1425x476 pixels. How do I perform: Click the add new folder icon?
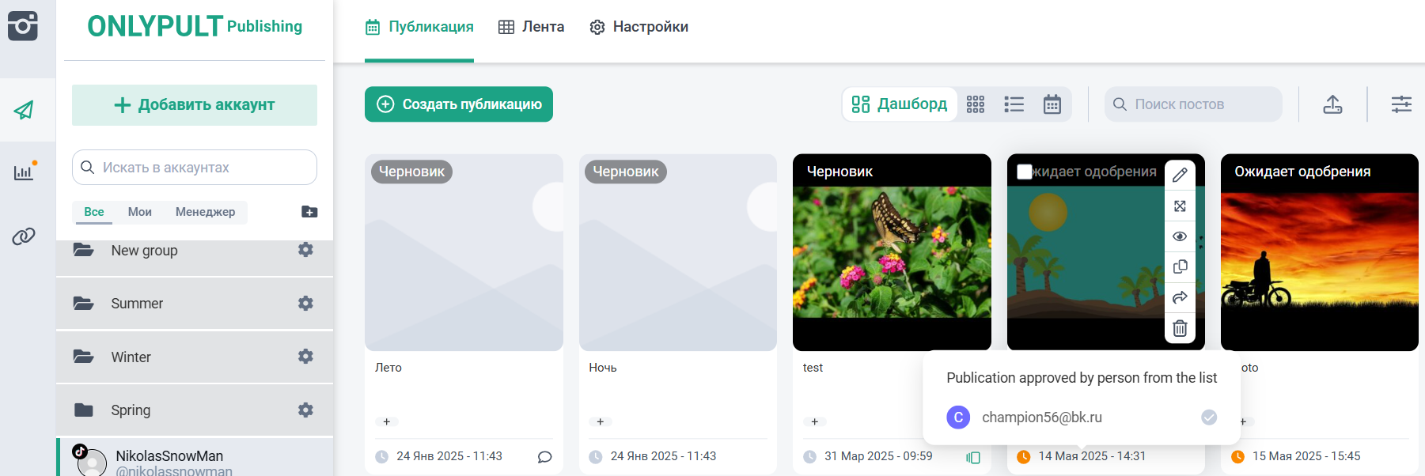click(309, 212)
